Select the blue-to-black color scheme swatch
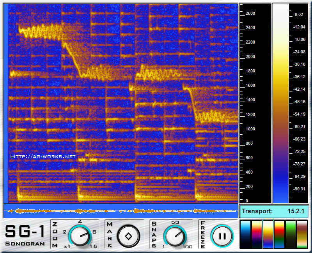This screenshot has width=312, height=253. (245, 235)
